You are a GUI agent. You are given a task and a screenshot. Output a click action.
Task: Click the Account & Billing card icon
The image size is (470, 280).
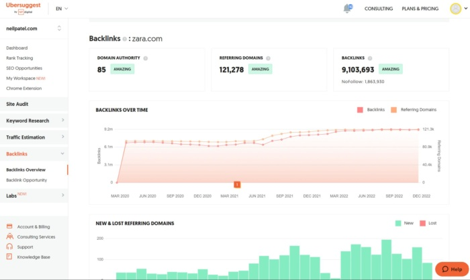[9, 226]
